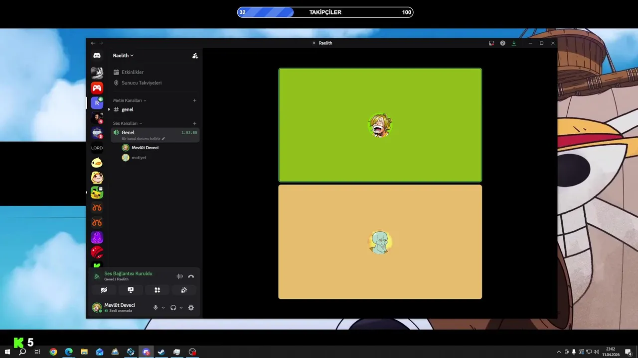Screen dimensions: 638x358
Task: Create channel plus next to Metin Kanalları
Action: (194, 100)
